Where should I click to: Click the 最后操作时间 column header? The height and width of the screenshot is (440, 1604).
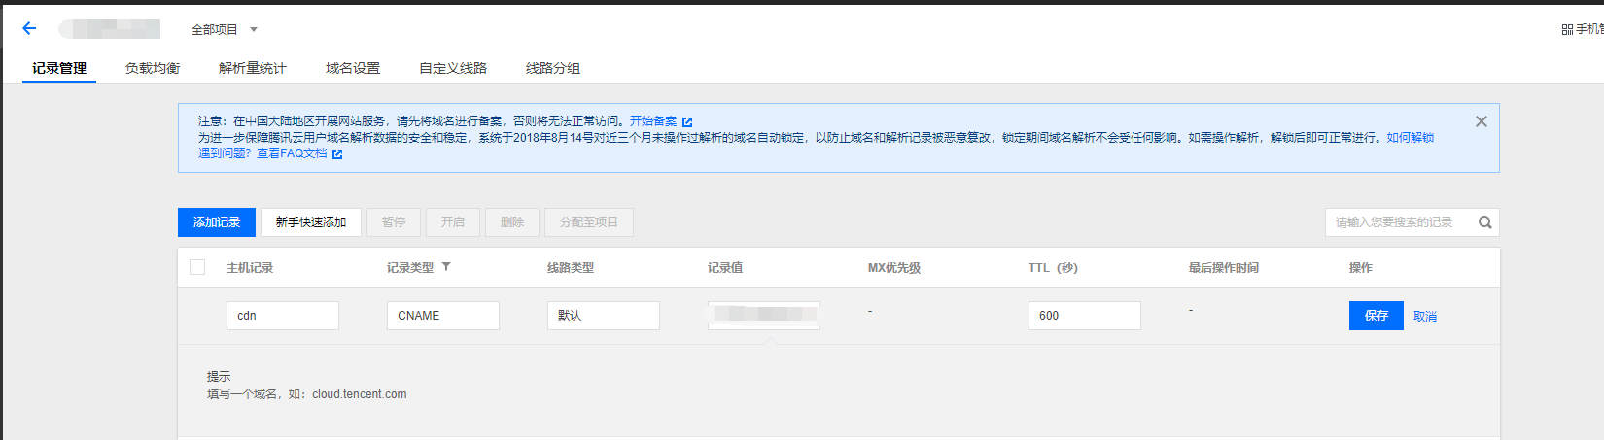(1224, 268)
